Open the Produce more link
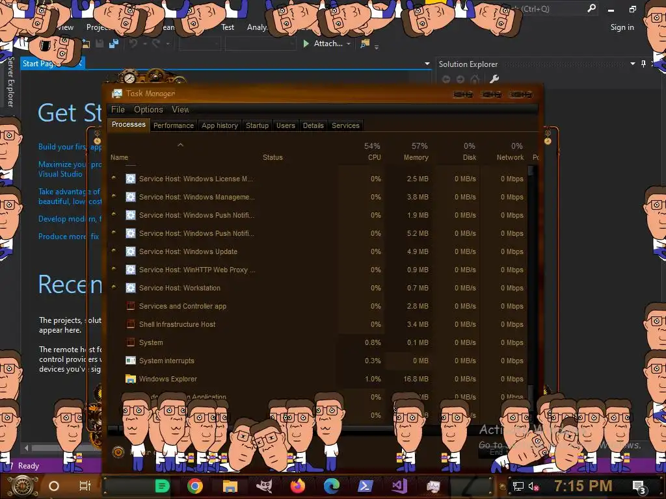Screen dimensions: 666x499 pos(69,237)
